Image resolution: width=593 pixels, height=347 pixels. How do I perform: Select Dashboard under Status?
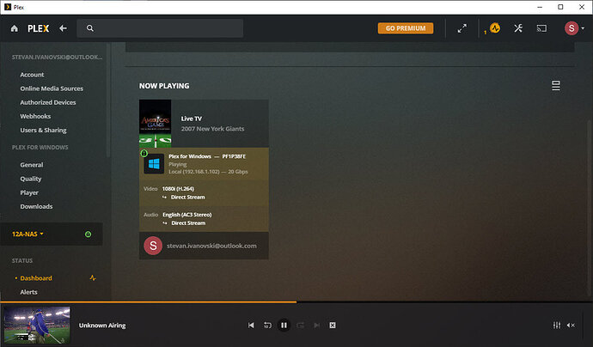(36, 278)
